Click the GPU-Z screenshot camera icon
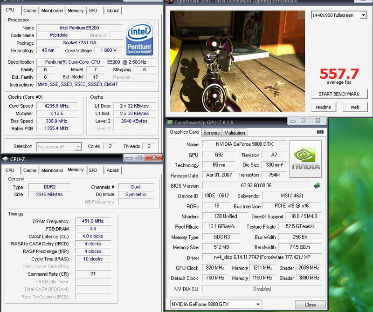The height and width of the screenshot is (312, 373). tap(320, 132)
